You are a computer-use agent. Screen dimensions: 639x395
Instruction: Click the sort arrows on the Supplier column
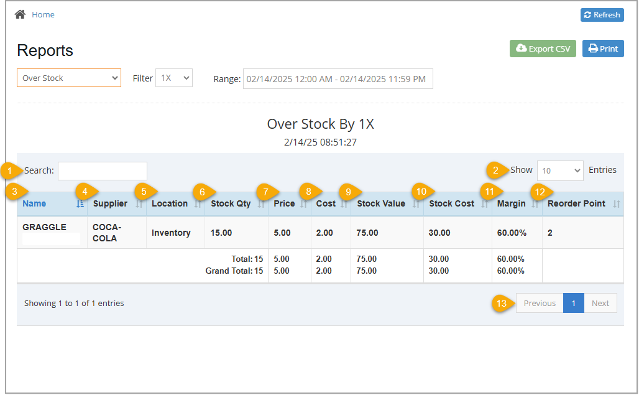pyautogui.click(x=138, y=204)
